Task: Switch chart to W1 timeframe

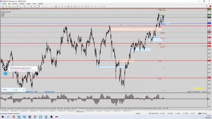Action: [x=101, y=6]
